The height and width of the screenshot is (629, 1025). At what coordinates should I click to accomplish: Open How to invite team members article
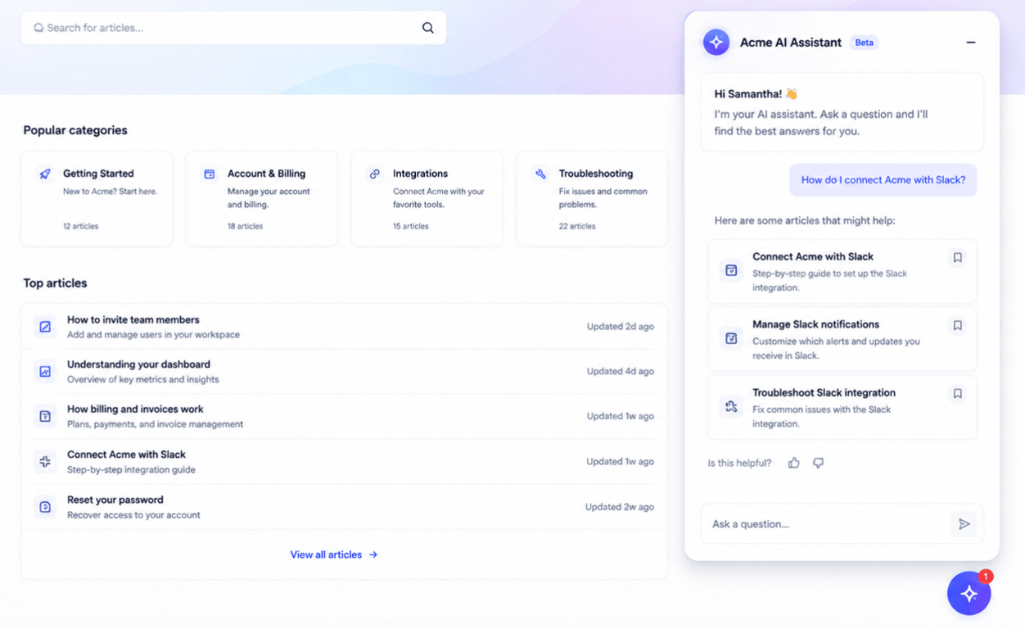point(345,327)
